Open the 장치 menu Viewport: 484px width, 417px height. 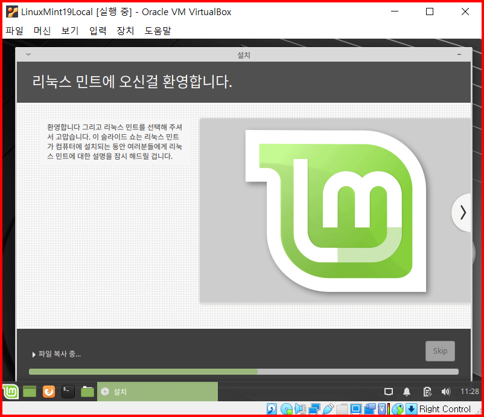click(126, 31)
